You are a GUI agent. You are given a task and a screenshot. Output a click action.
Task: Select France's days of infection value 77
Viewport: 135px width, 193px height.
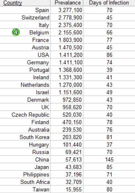[109, 40]
